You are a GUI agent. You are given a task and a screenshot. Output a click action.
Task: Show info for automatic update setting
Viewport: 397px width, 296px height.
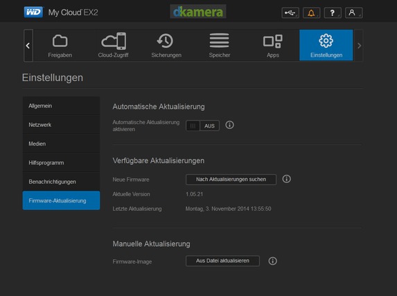click(x=229, y=125)
